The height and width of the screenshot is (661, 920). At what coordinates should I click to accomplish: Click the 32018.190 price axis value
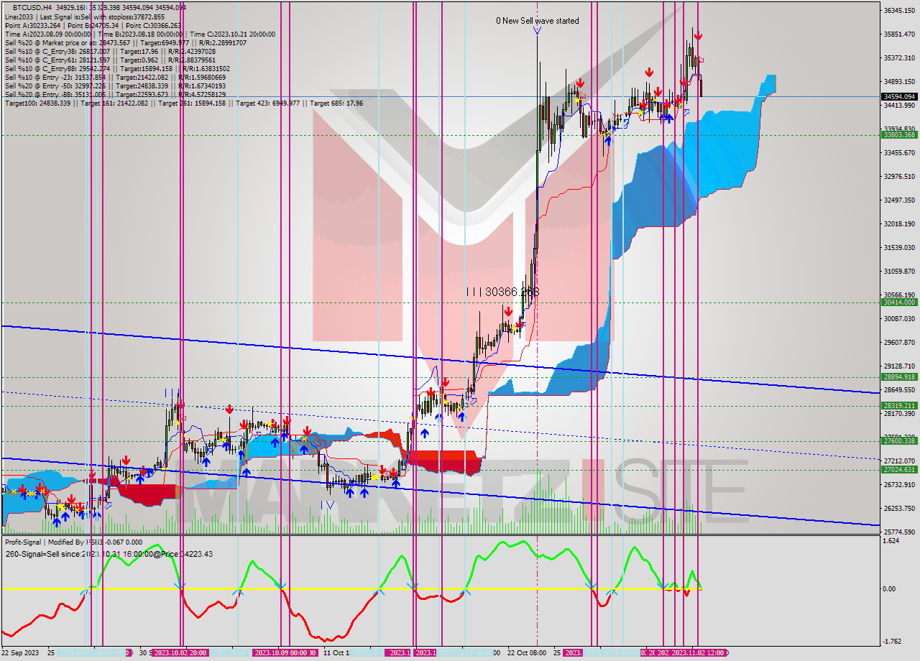pyautogui.click(x=899, y=223)
